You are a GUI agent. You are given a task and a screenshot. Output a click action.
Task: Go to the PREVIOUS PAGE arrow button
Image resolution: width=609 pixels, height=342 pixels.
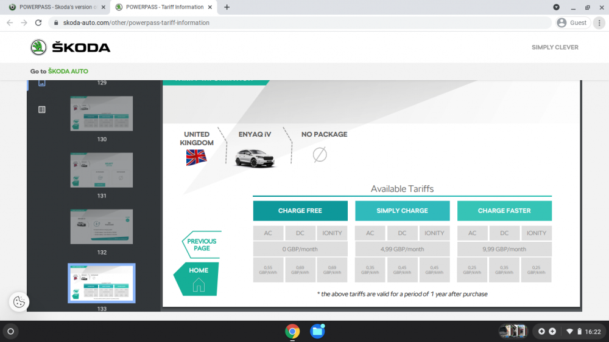(x=202, y=245)
